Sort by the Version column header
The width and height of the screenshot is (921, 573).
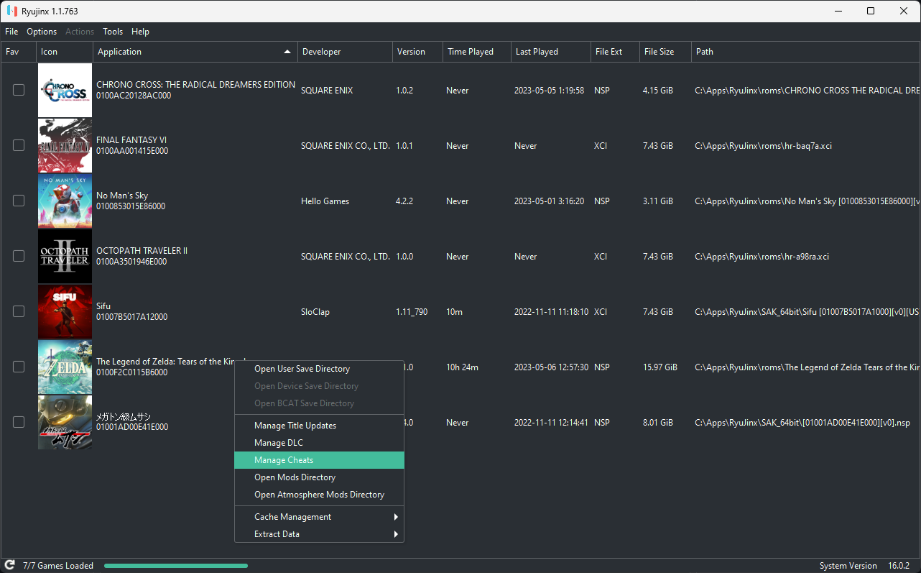(x=417, y=52)
